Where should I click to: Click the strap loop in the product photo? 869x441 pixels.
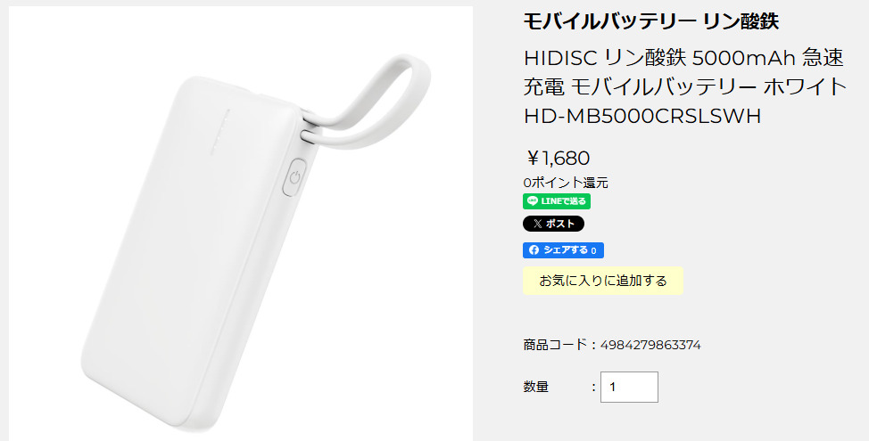tap(366, 102)
